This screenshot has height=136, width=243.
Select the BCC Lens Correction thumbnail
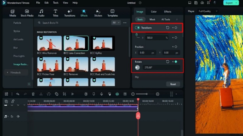[x=76, y=43]
